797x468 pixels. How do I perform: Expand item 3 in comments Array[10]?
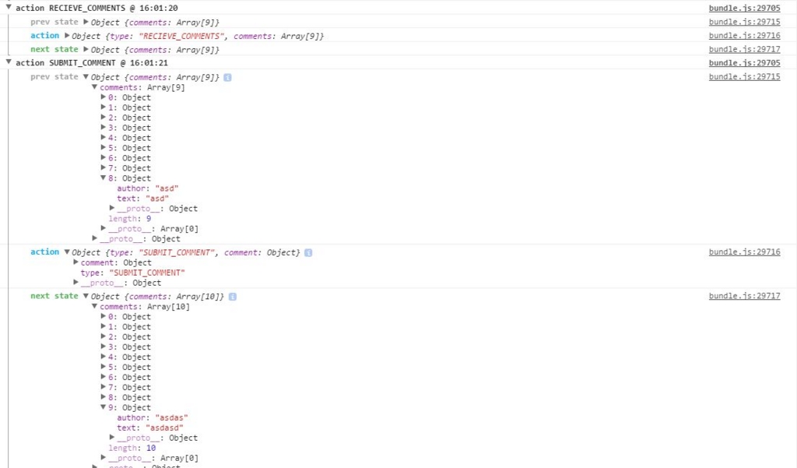[x=104, y=347]
